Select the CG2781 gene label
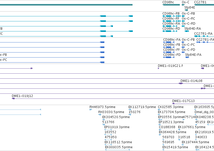 pyautogui.click(x=200, y=2)
